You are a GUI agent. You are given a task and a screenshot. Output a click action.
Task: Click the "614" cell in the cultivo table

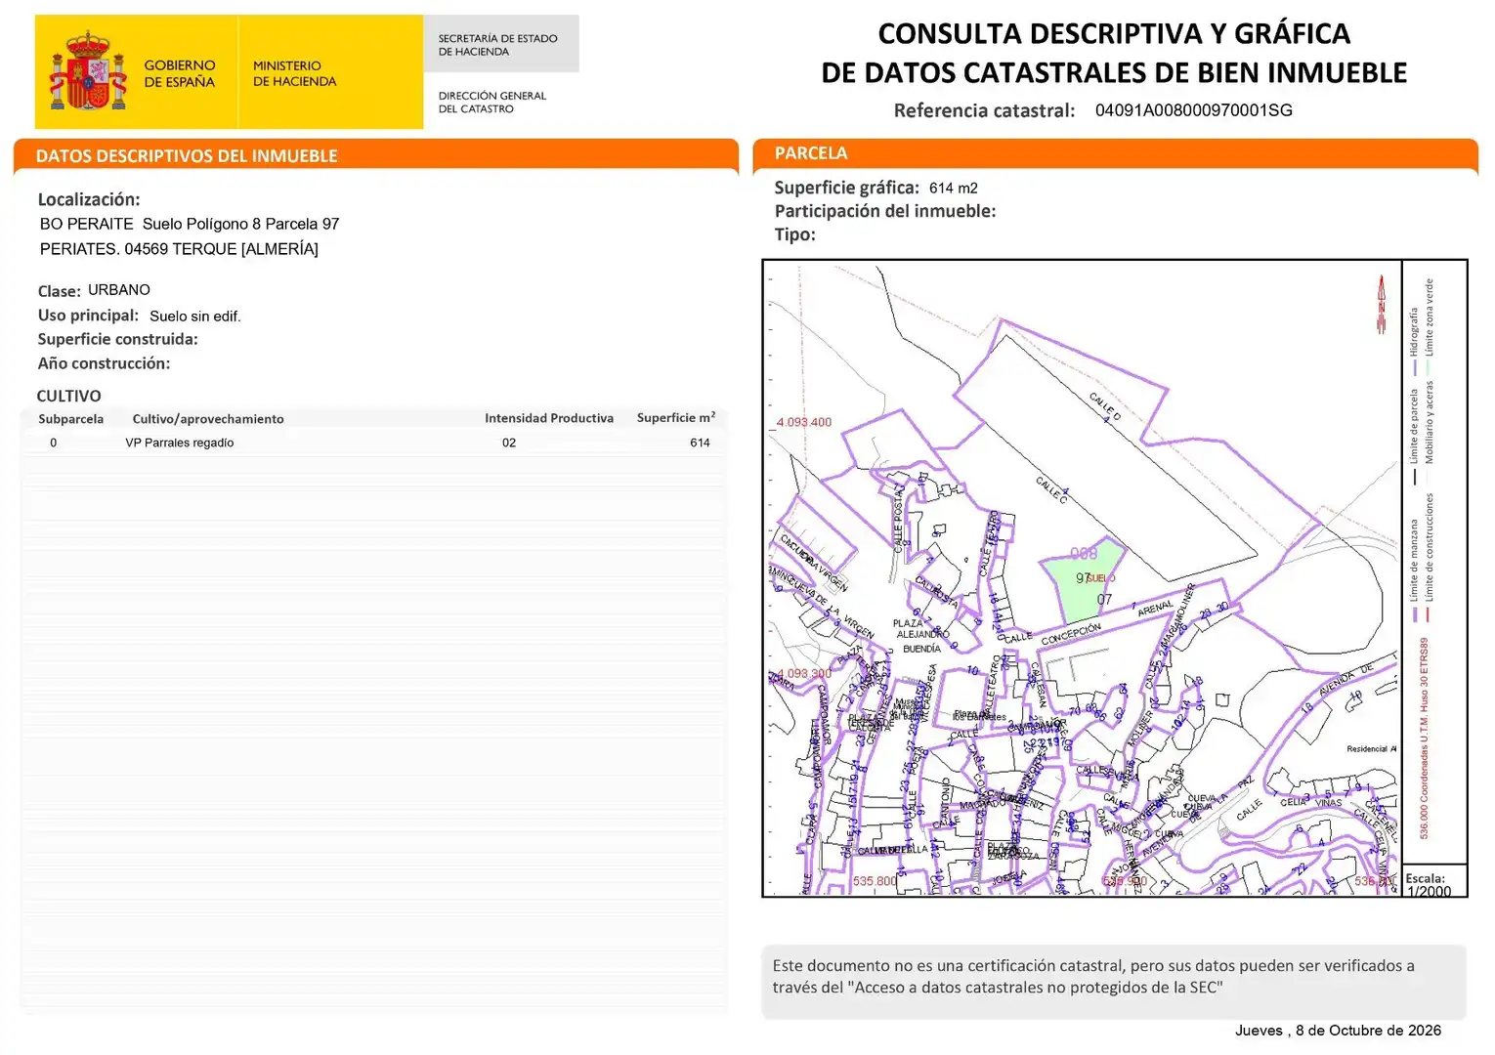(x=700, y=443)
